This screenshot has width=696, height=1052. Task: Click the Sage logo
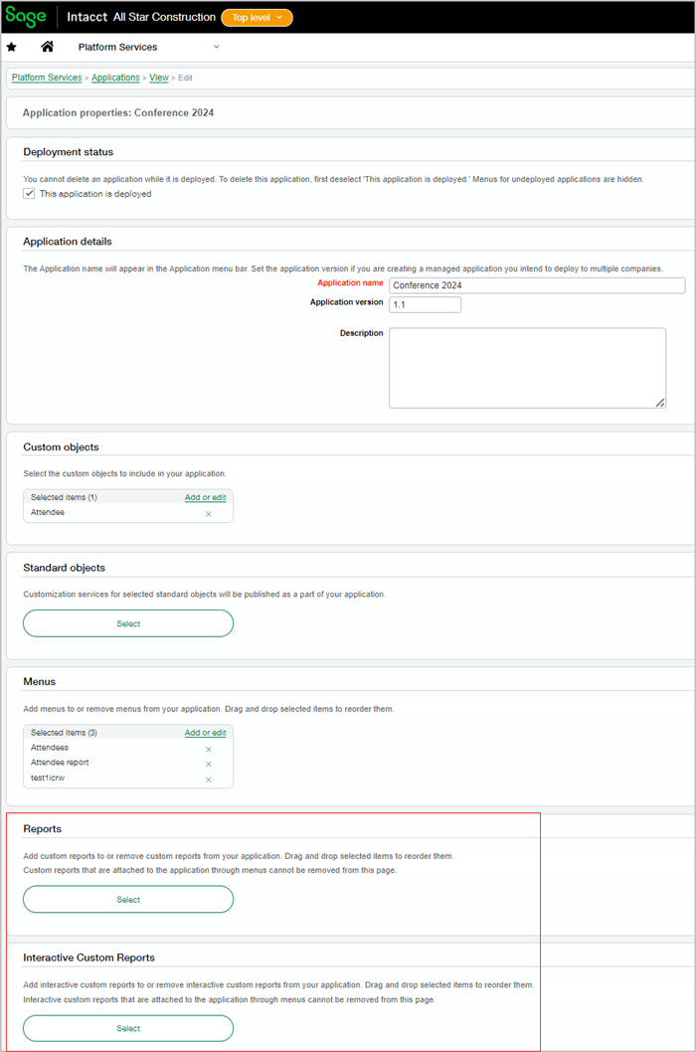[25, 17]
